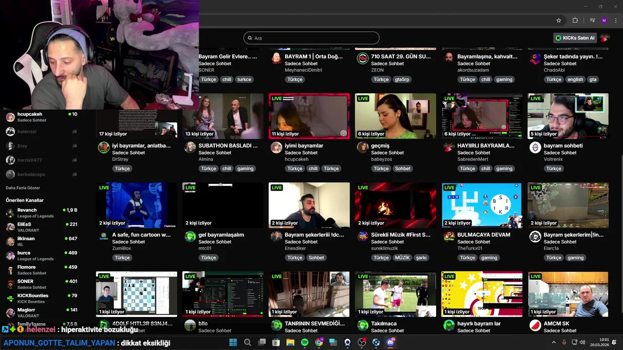The height and width of the screenshot is (350, 623).
Task: Open the Maglorr VALORANT channel in the sidebar
Action: [42, 313]
